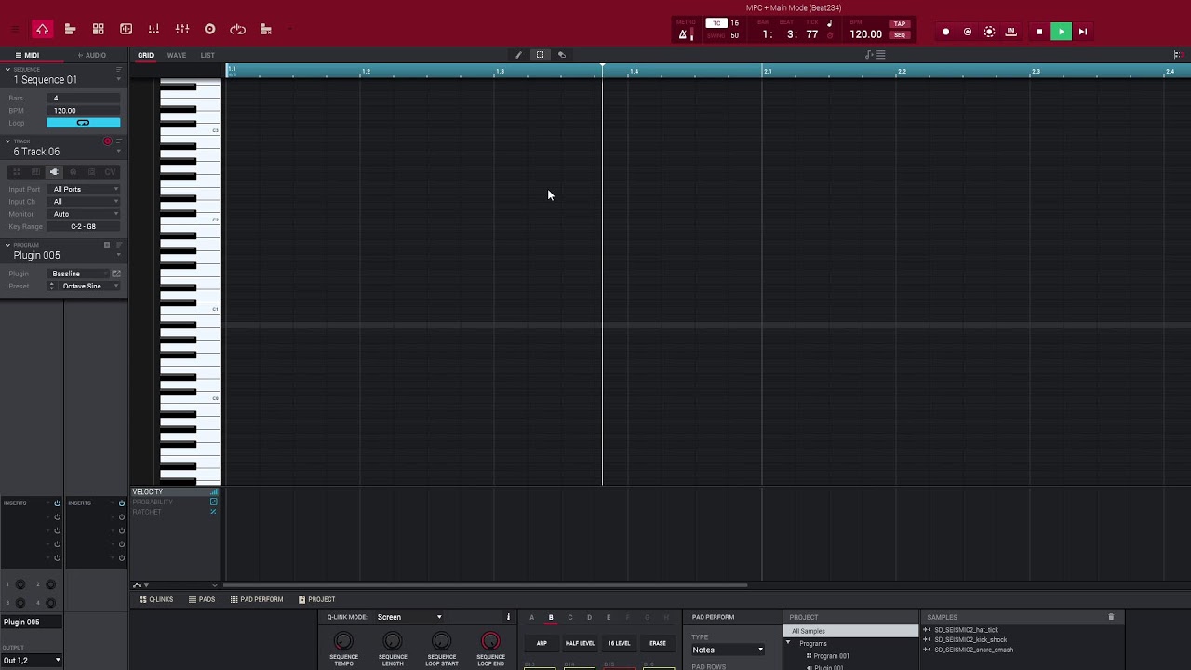The height and width of the screenshot is (670, 1191).
Task: Select the drum track type icon
Action: coord(16,172)
